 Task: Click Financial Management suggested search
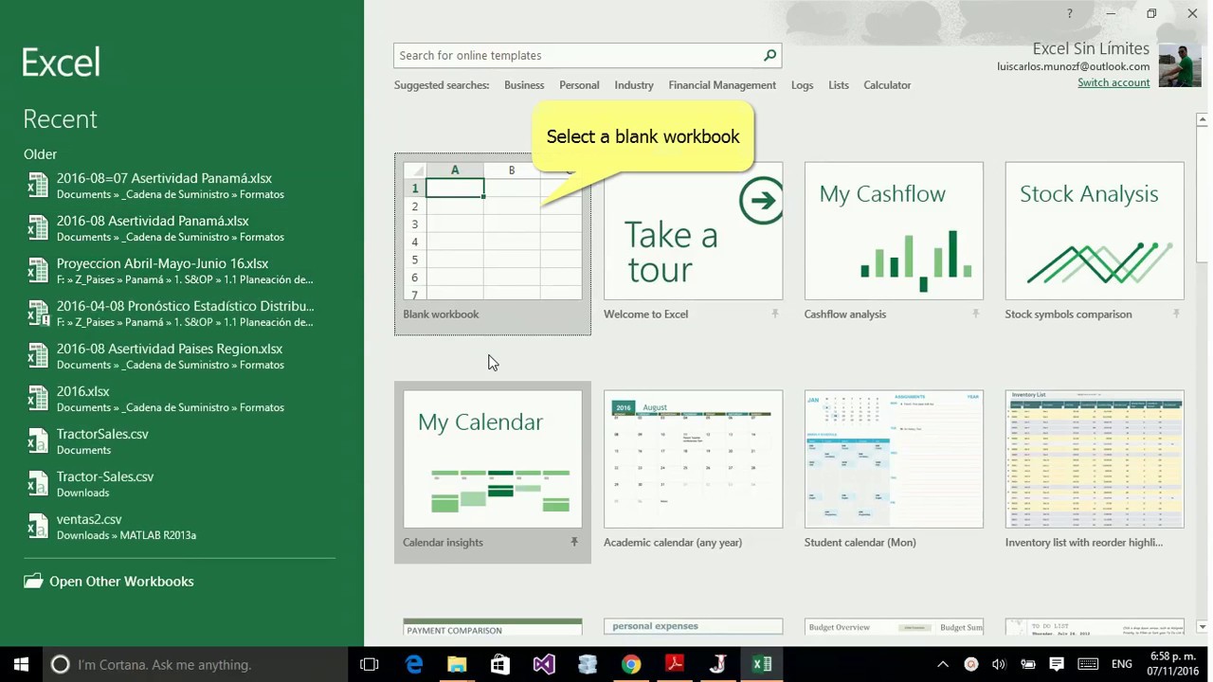[722, 85]
